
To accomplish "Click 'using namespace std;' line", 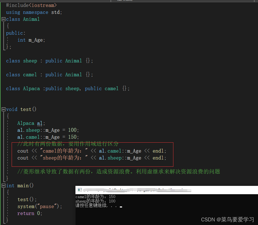I will point(34,12).
